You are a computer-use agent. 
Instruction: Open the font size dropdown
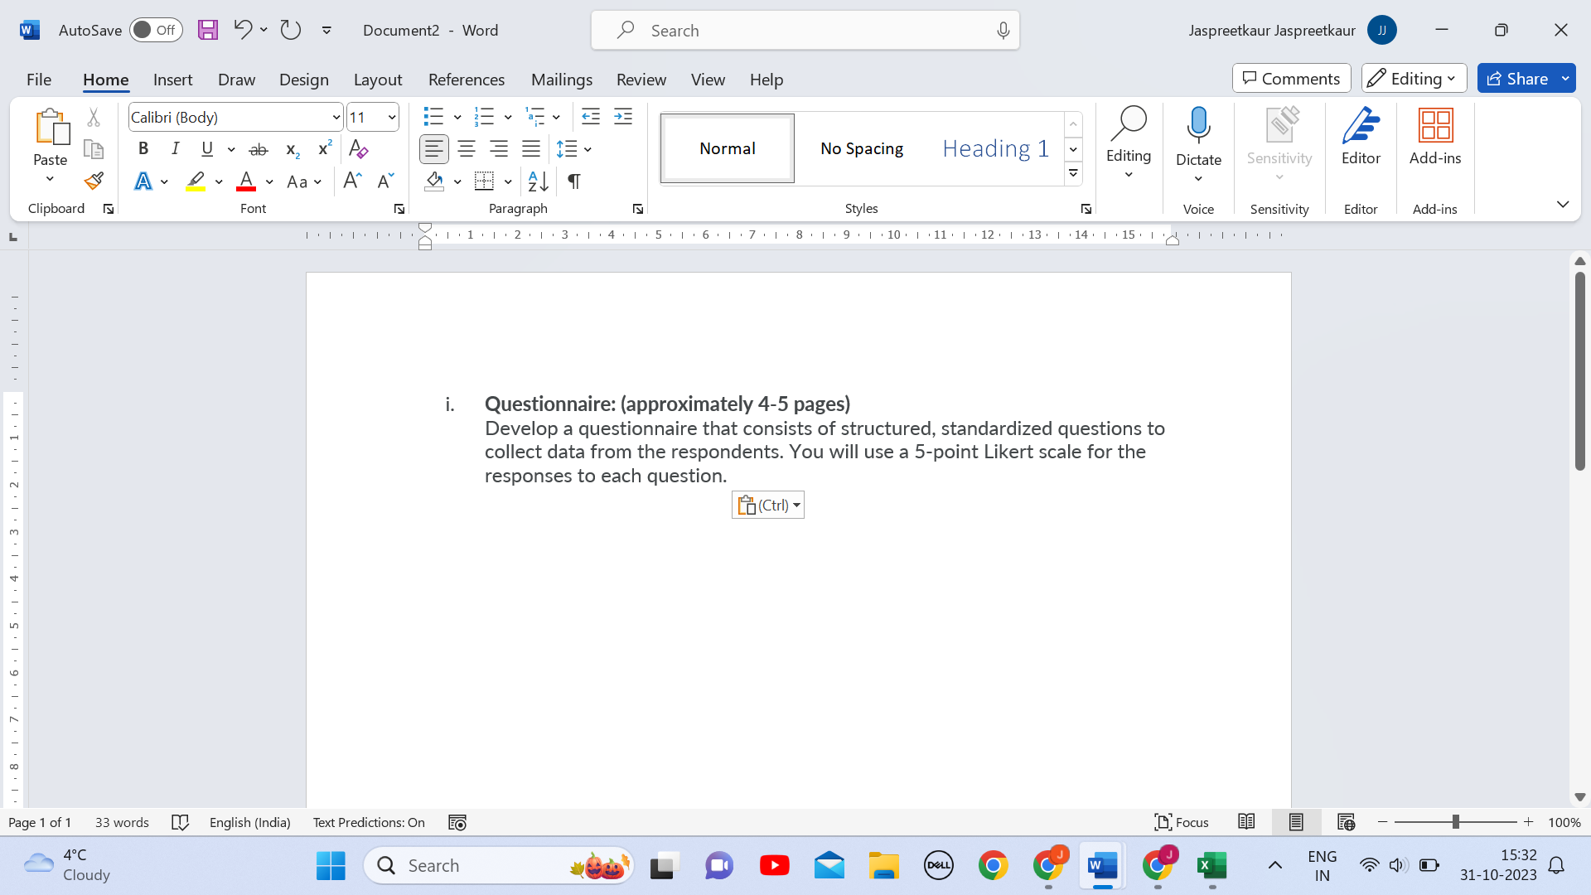click(391, 118)
